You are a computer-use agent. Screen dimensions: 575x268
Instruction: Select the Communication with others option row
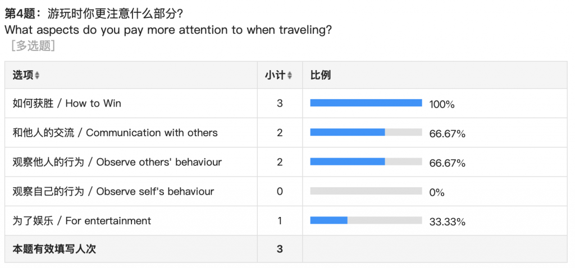[115, 133]
